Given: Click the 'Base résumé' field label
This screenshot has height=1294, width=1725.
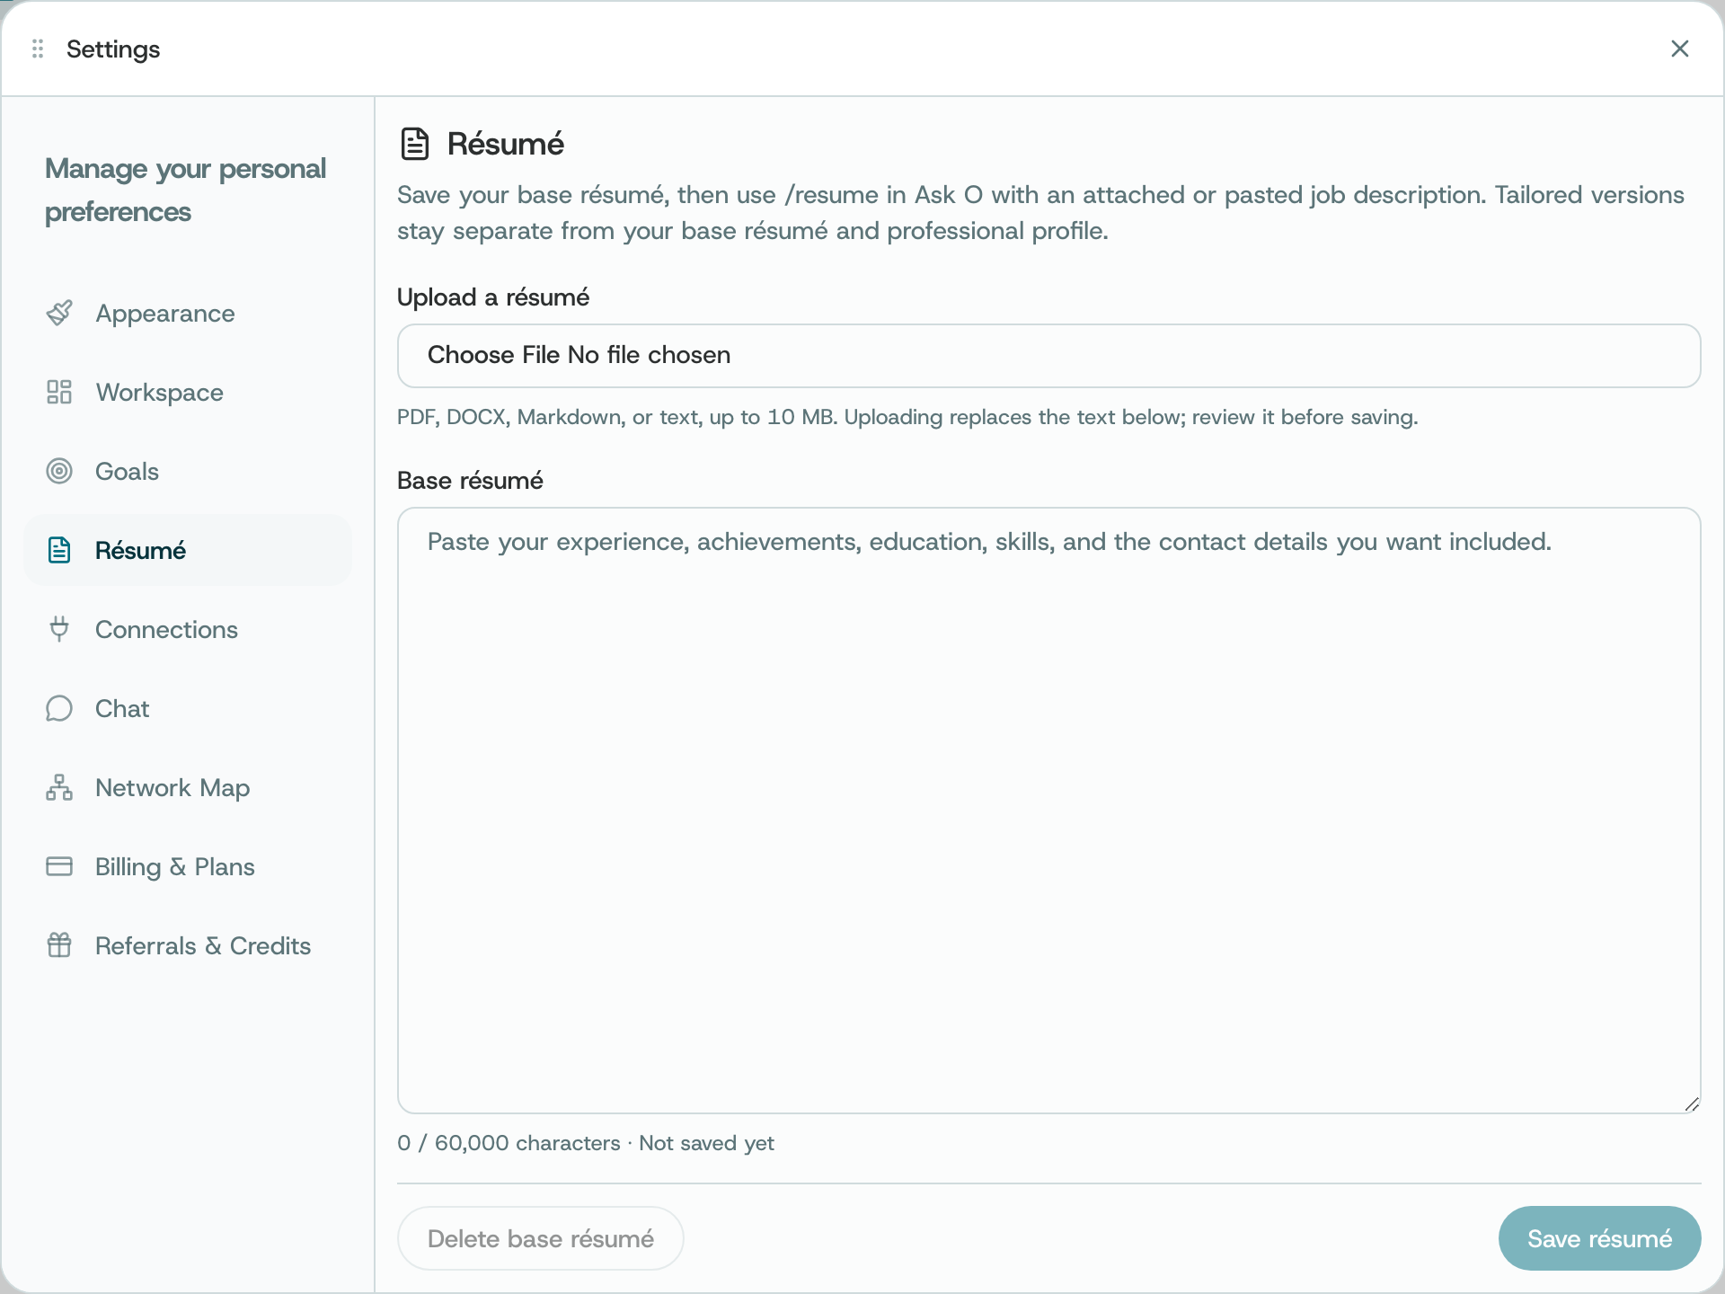Looking at the screenshot, I should 470,481.
